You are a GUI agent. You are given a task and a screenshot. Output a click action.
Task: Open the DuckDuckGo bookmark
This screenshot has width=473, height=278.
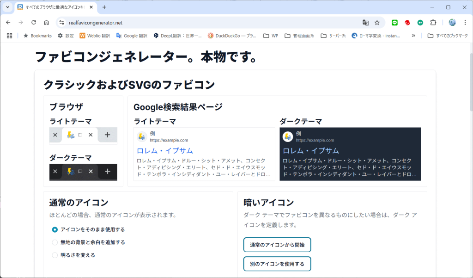(232, 36)
